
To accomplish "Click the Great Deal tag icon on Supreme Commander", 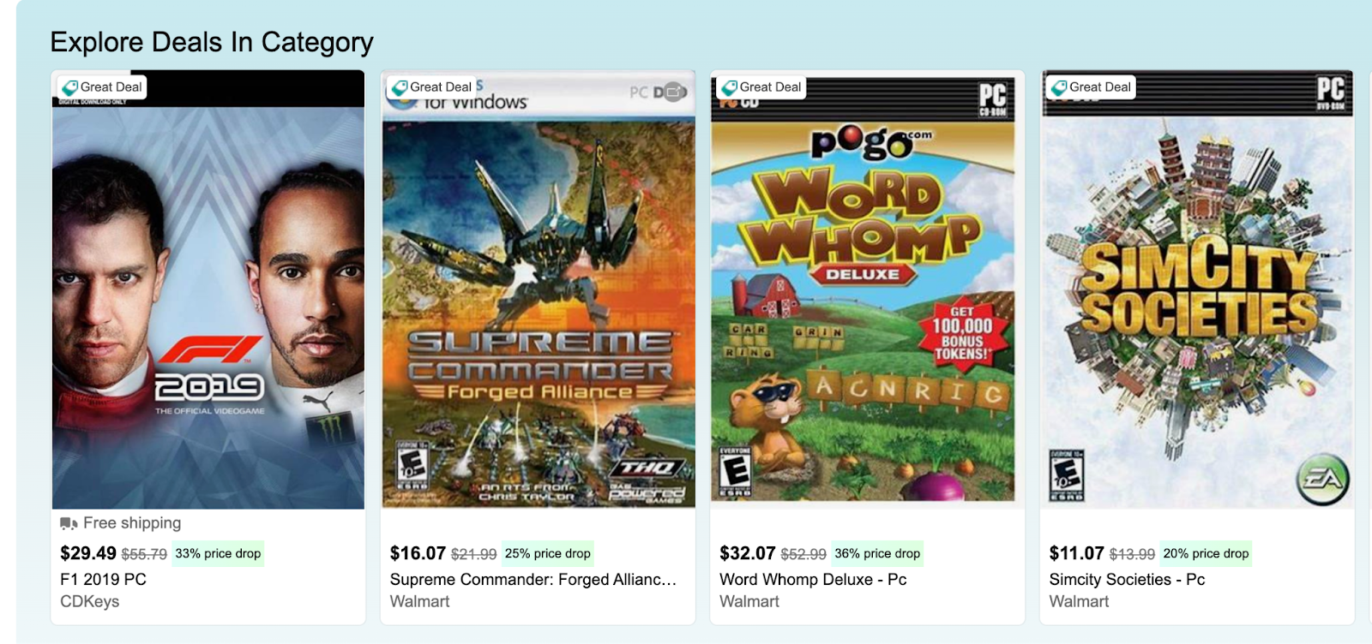I will (x=399, y=87).
